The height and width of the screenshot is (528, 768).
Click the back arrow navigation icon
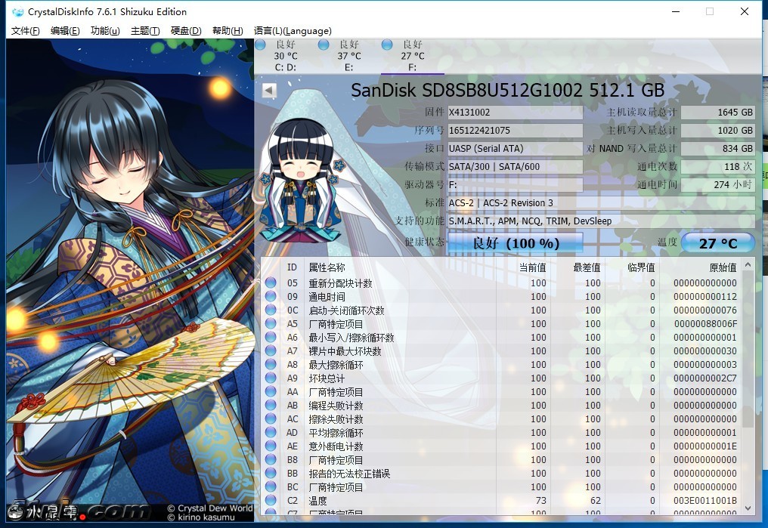(270, 90)
